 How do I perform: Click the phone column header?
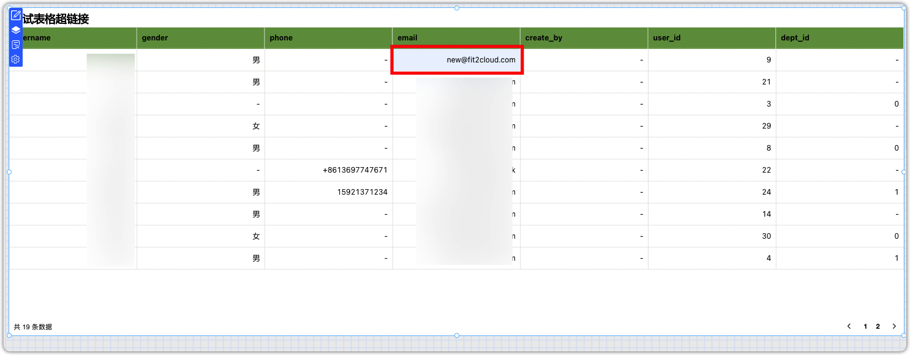pyautogui.click(x=329, y=38)
